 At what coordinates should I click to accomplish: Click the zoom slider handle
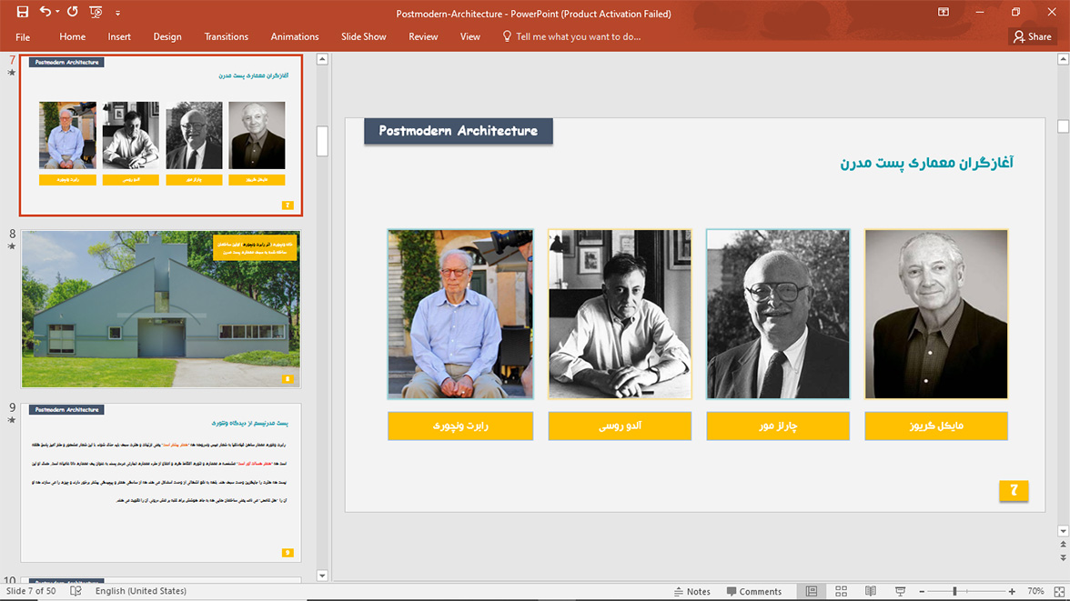[954, 591]
